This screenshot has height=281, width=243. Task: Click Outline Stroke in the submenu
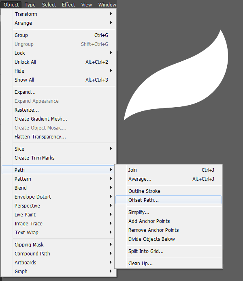(144, 191)
